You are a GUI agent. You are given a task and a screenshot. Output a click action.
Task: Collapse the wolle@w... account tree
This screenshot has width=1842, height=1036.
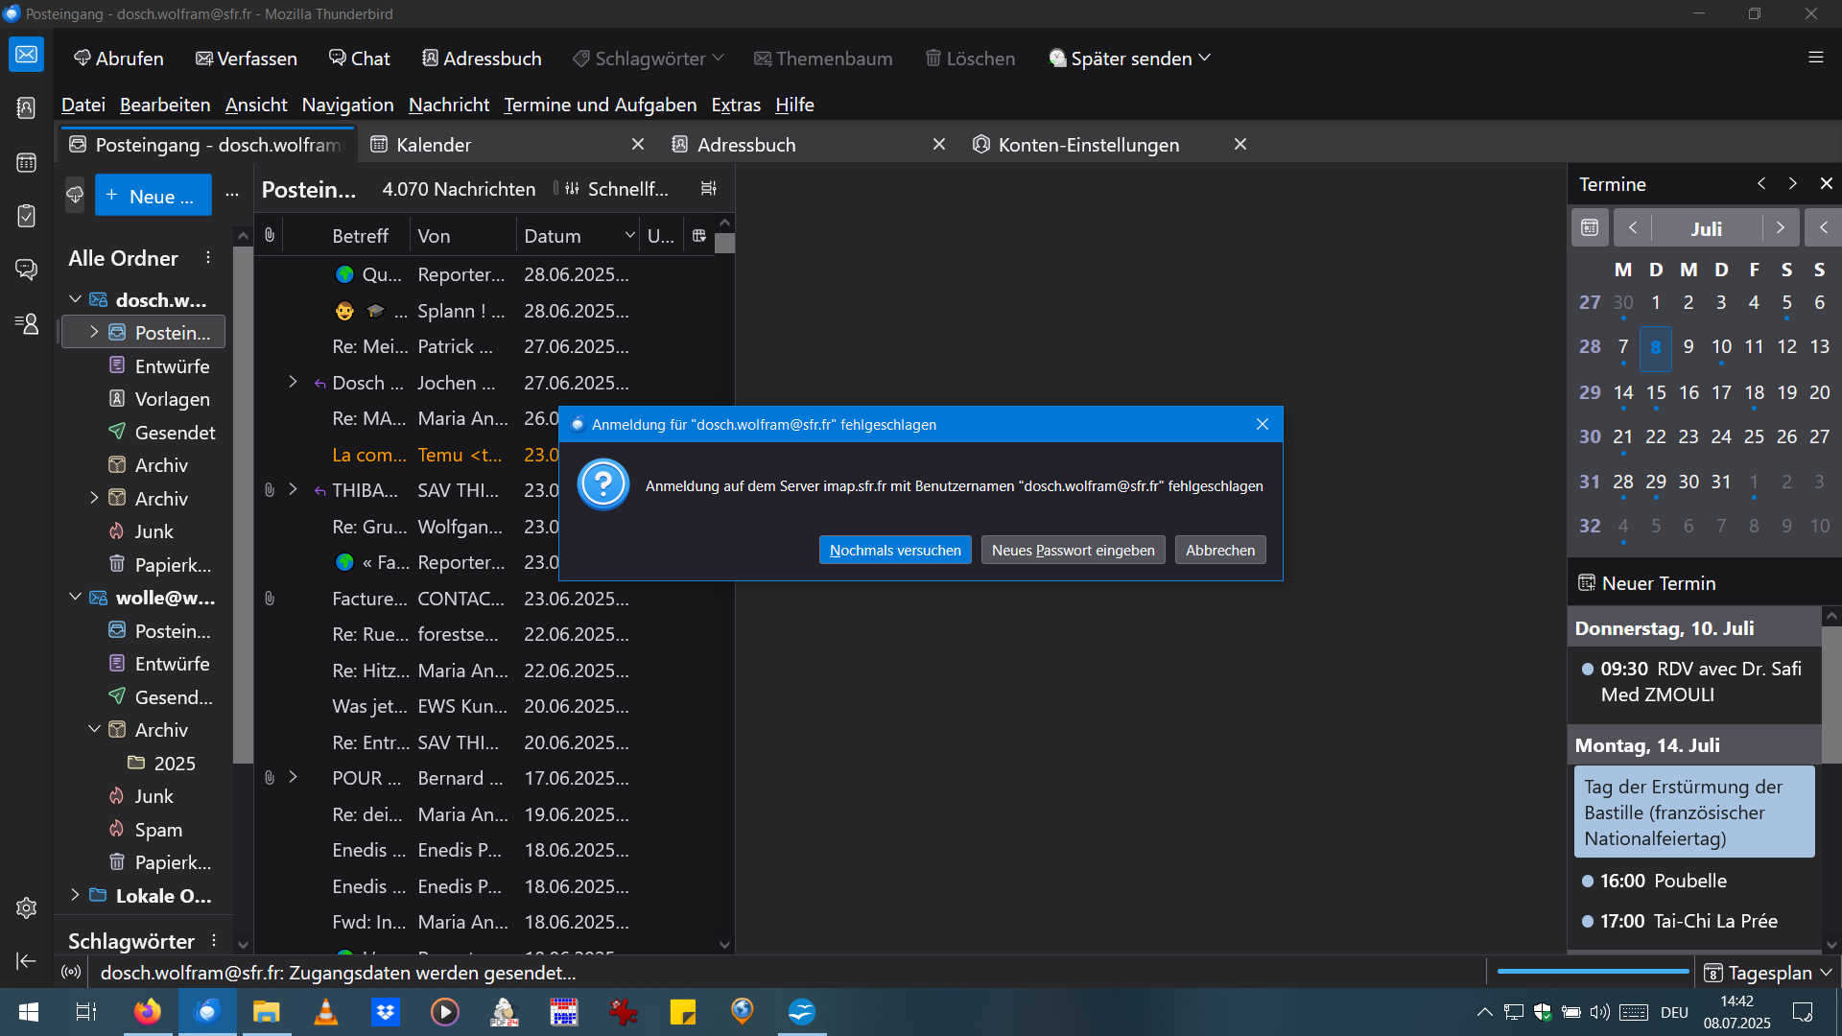[75, 597]
